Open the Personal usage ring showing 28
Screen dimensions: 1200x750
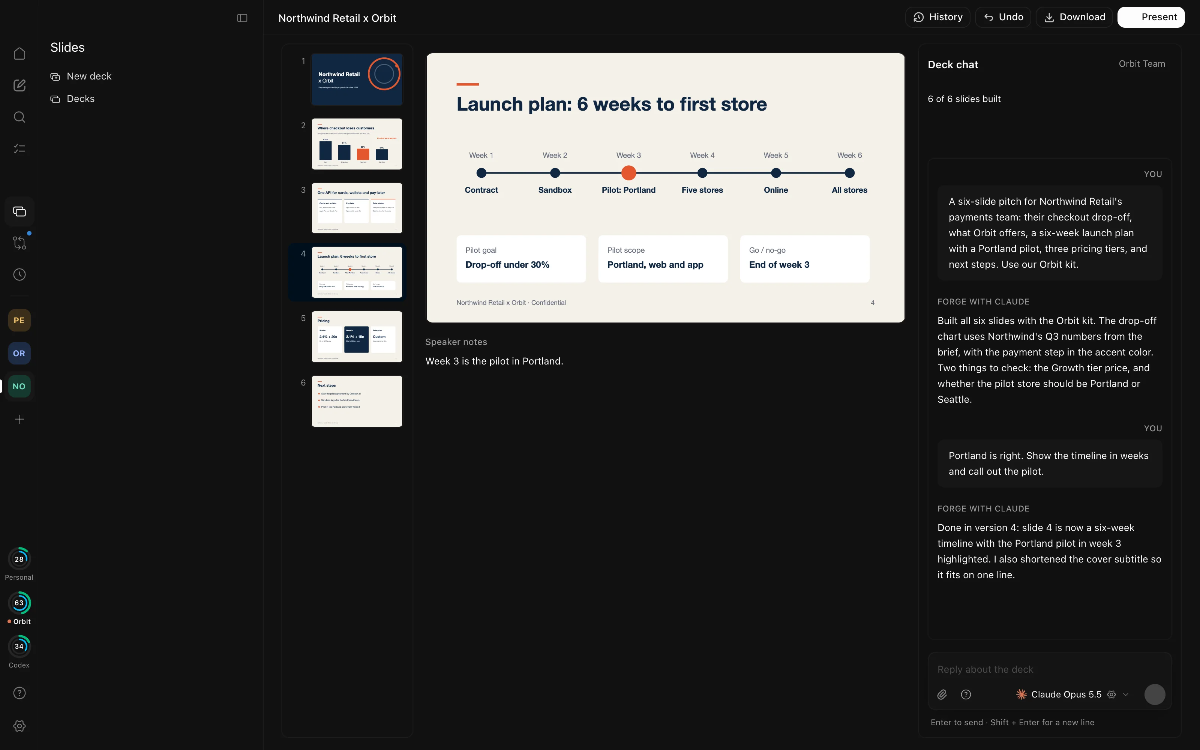19,559
